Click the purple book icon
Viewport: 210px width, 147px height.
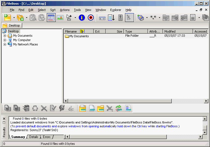[x=141, y=18]
